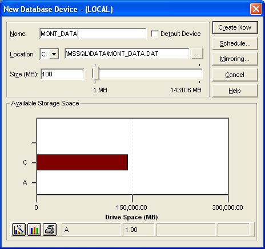265x249 pixels.
Task: Enable the Default Device checkbox
Action: point(154,34)
